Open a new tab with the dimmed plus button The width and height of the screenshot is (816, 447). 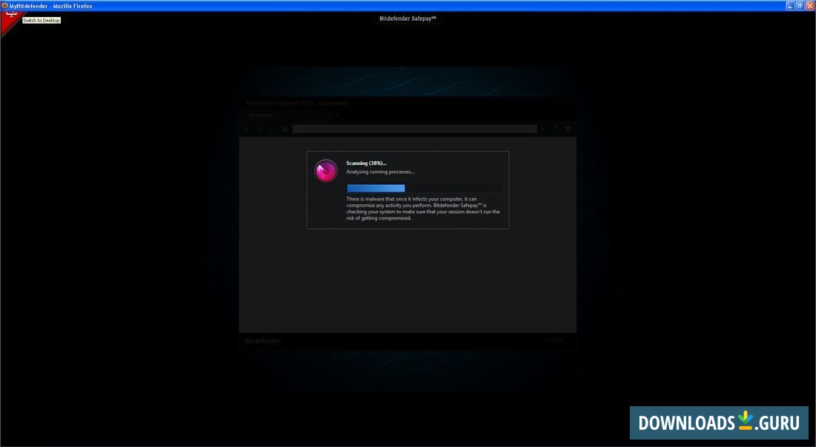pos(338,115)
